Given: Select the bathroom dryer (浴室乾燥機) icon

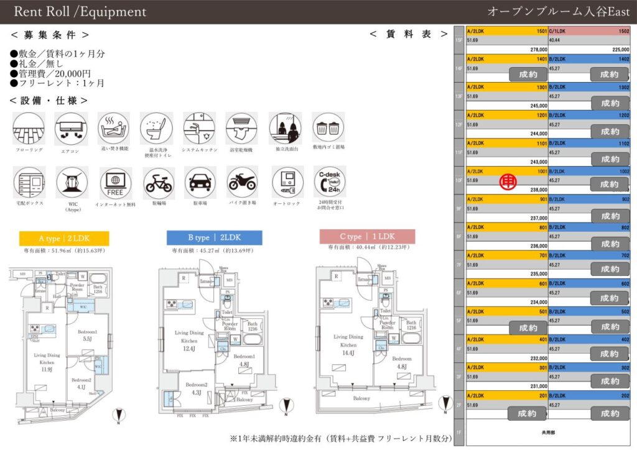Looking at the screenshot, I should pyautogui.click(x=241, y=128).
